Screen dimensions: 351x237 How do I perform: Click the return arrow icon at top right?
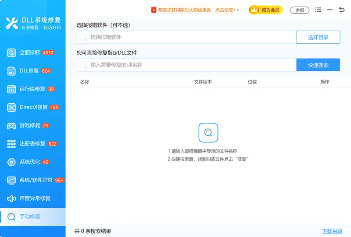click(342, 9)
